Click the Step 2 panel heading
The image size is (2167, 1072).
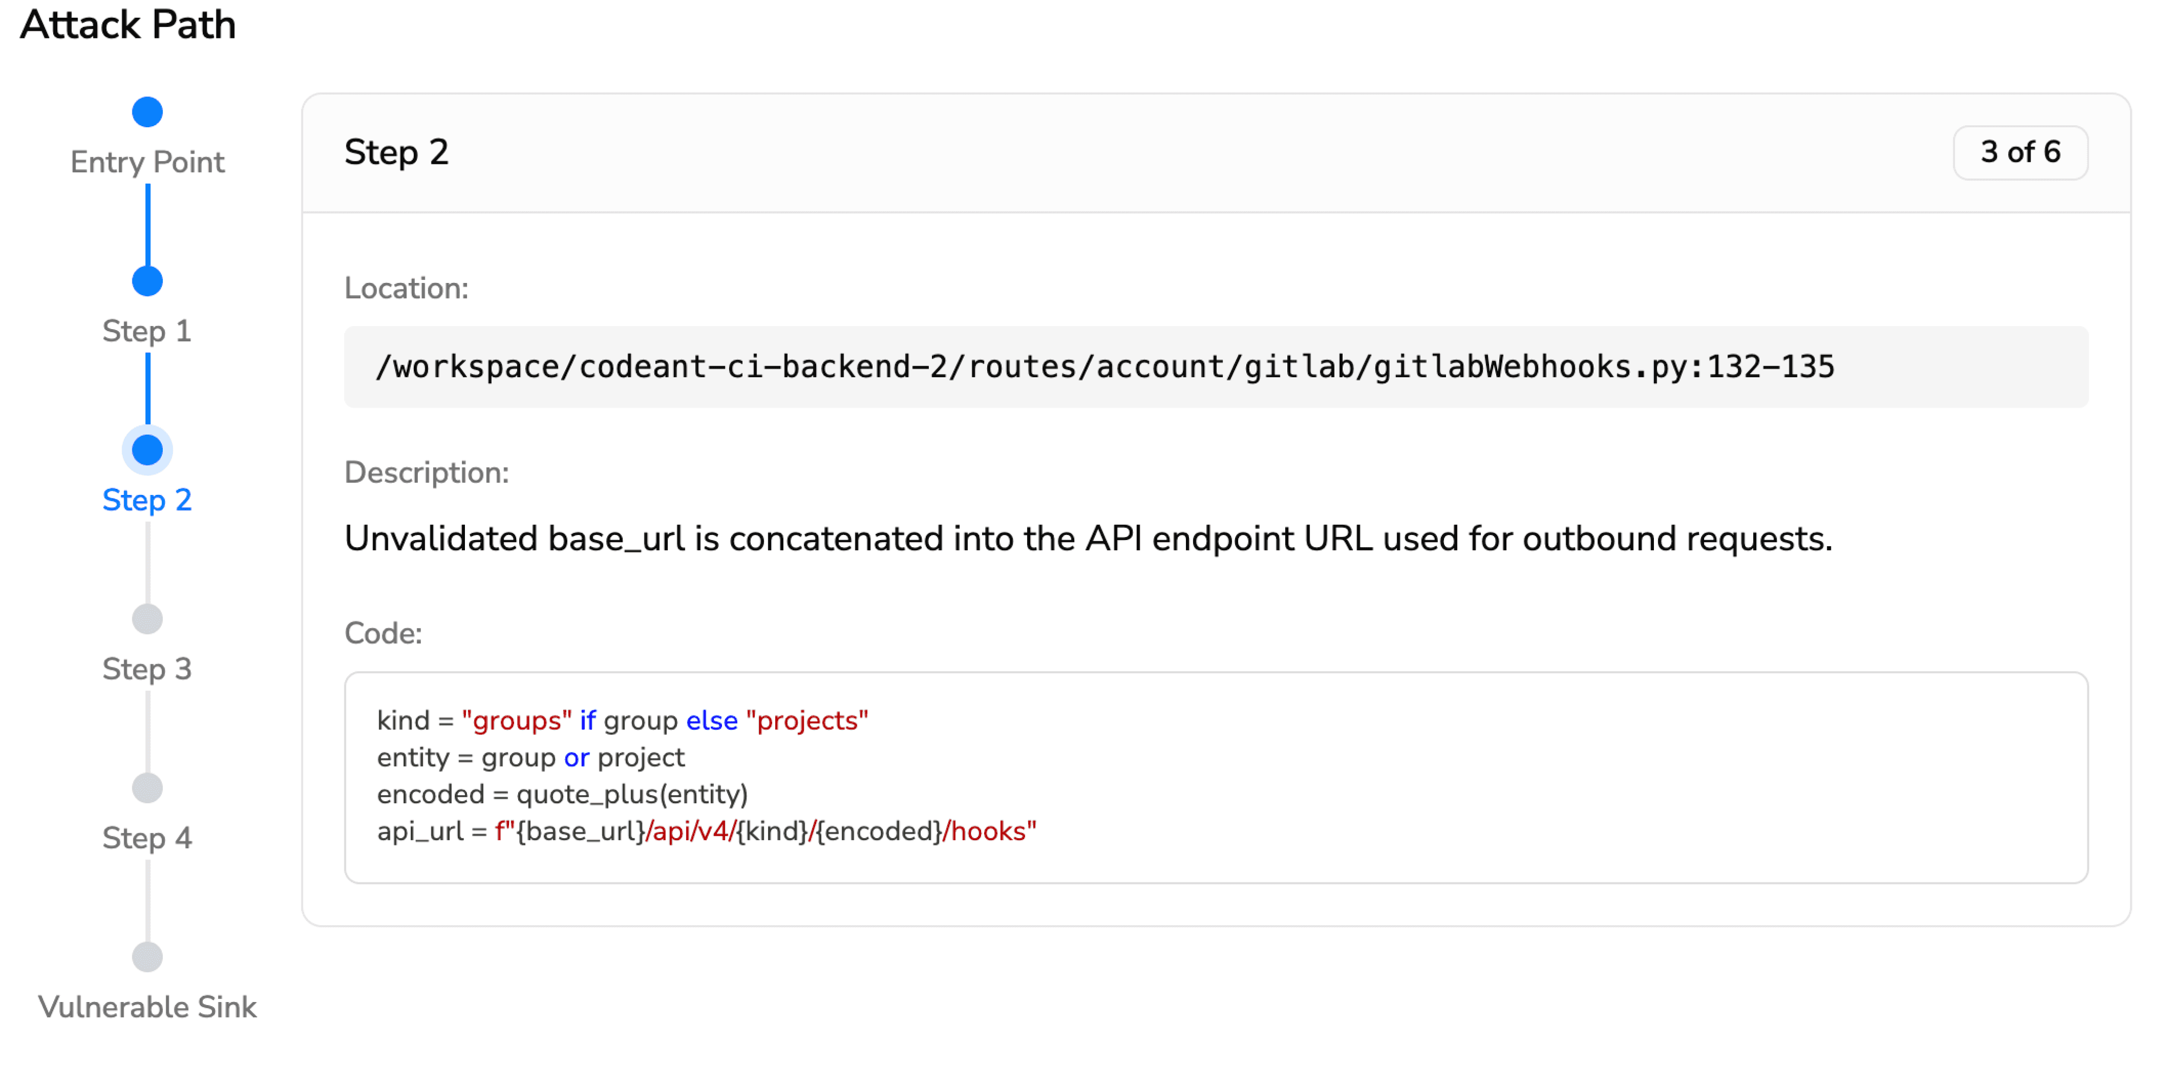coord(396,152)
